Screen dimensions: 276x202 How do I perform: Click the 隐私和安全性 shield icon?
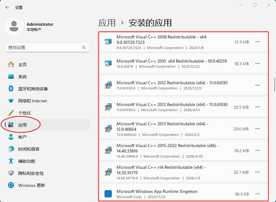pyautogui.click(x=11, y=173)
